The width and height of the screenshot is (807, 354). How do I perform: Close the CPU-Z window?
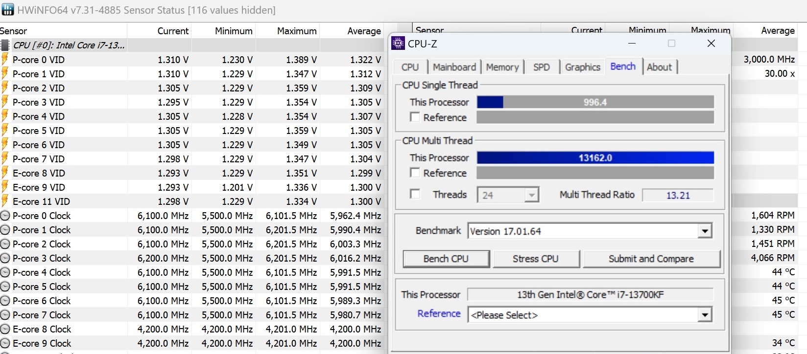click(x=711, y=44)
